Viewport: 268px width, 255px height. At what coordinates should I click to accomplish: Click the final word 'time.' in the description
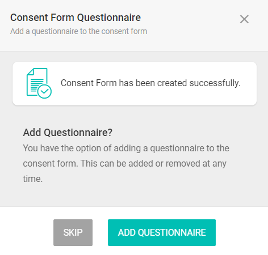[x=33, y=179]
